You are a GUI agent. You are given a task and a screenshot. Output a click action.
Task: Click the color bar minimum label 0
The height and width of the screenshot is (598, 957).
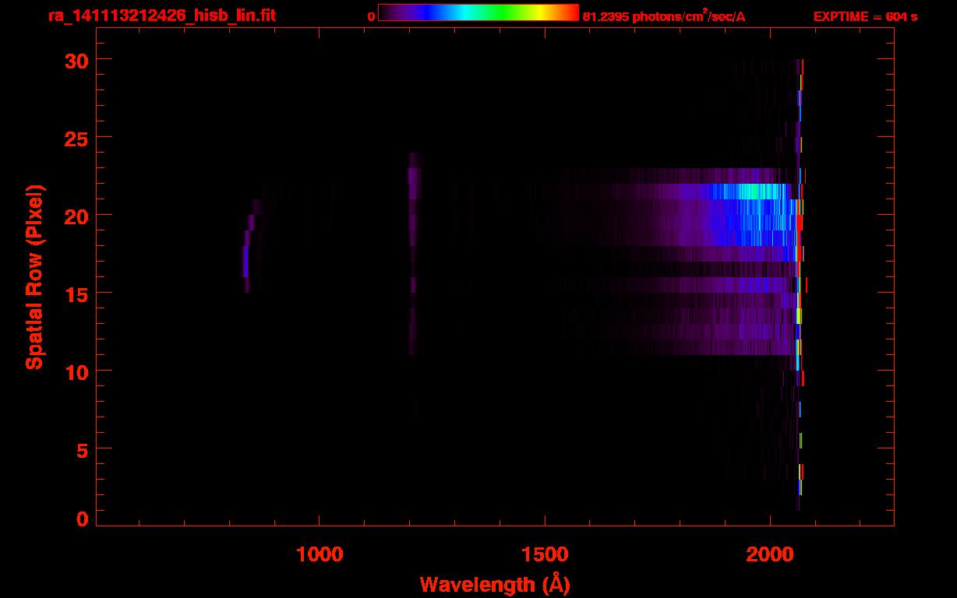(371, 16)
